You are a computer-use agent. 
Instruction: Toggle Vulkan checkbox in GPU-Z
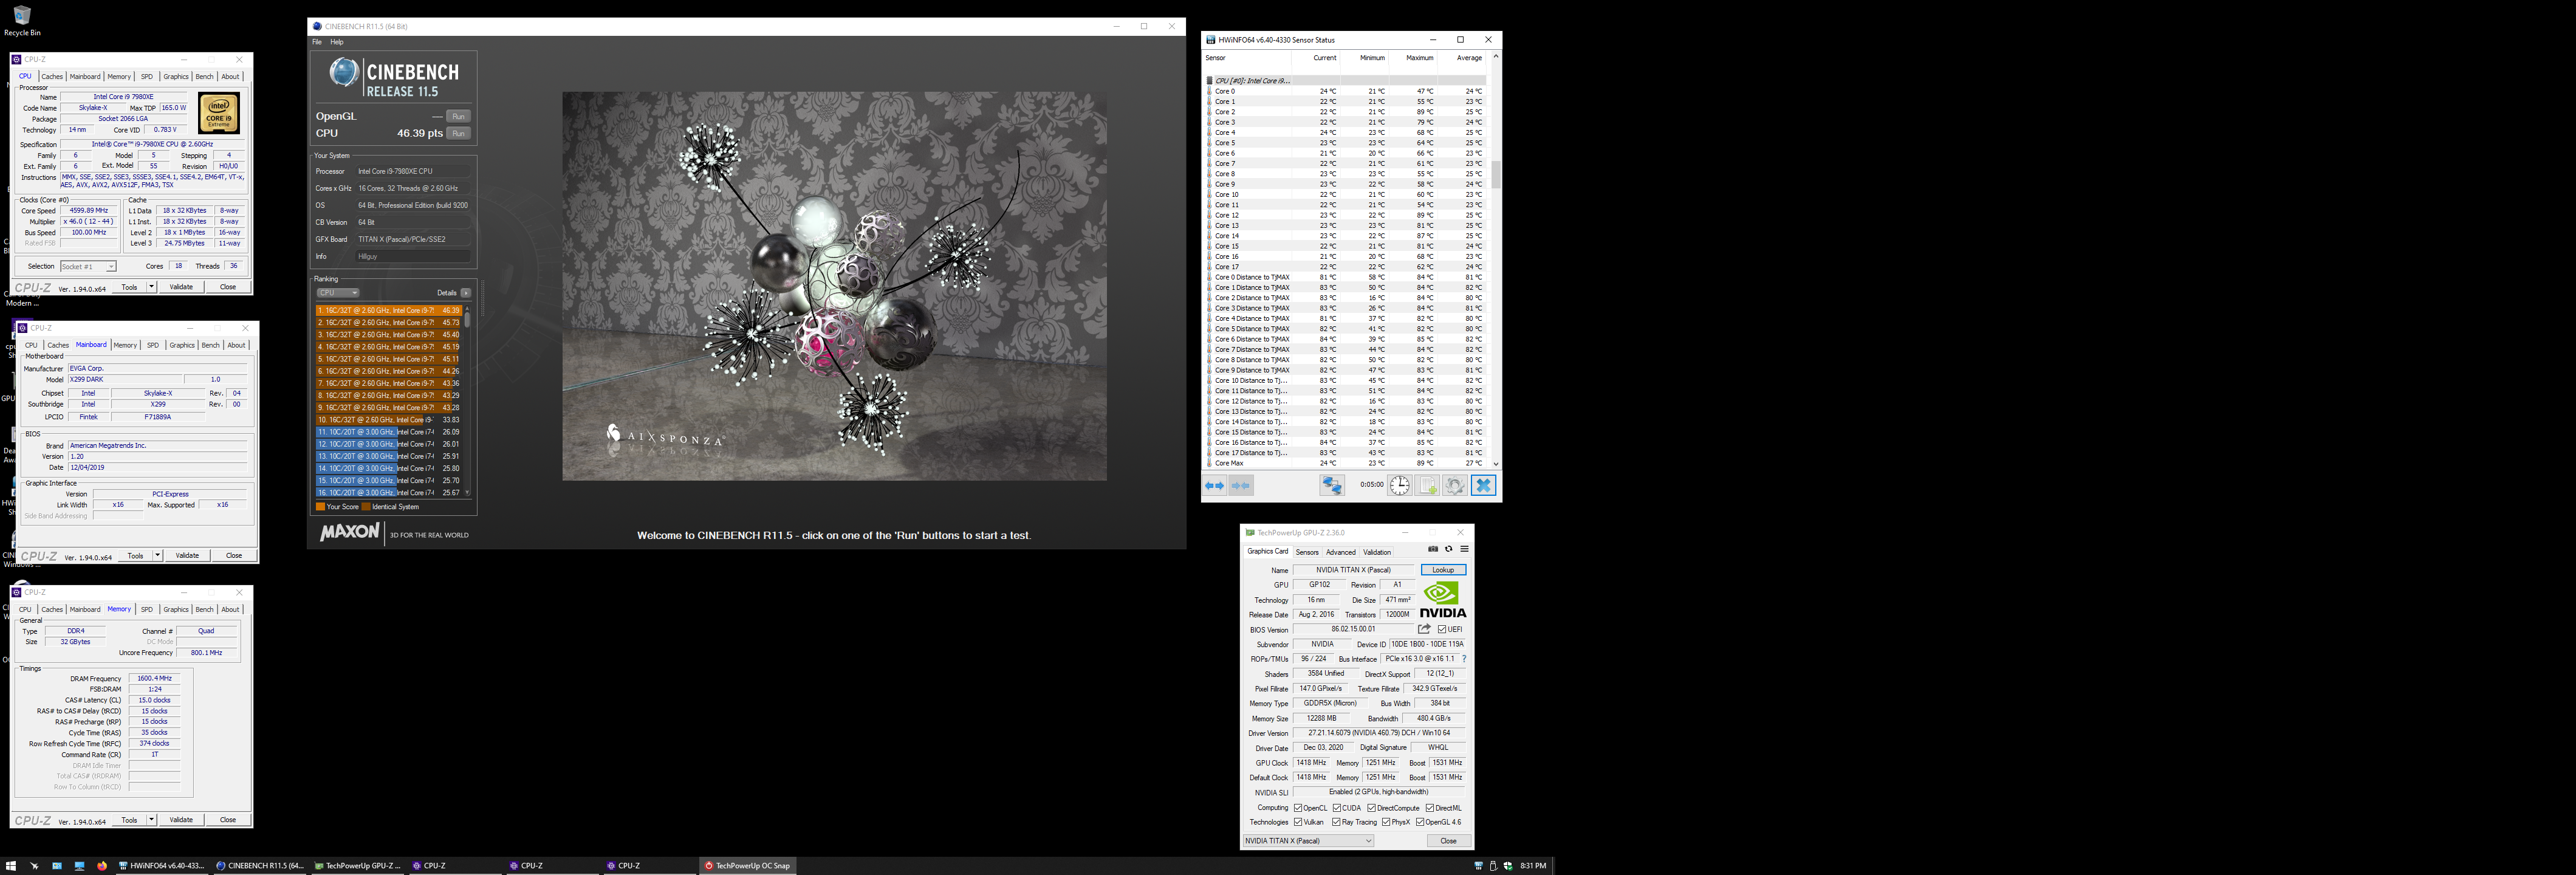click(x=1298, y=822)
